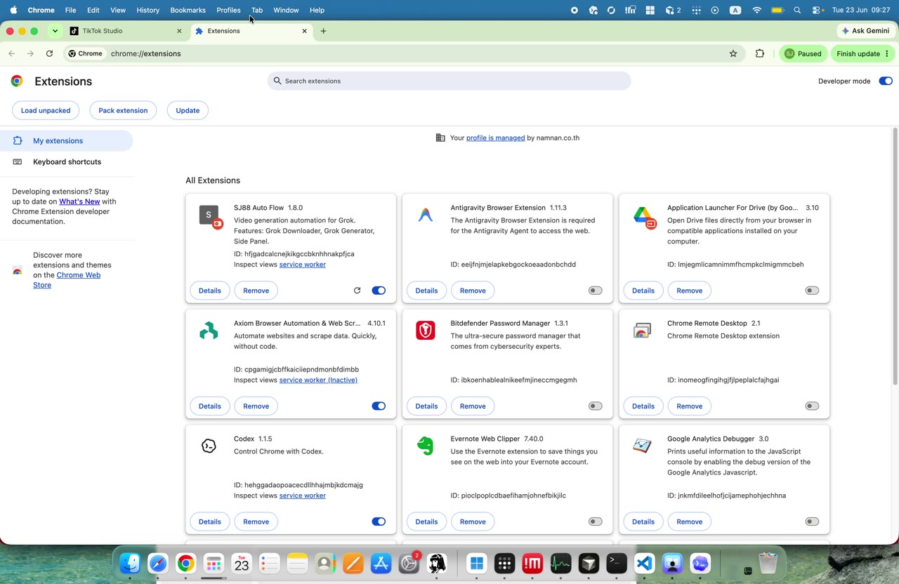Open the Bookmarks menu
The width and height of the screenshot is (899, 584).
[x=188, y=10]
